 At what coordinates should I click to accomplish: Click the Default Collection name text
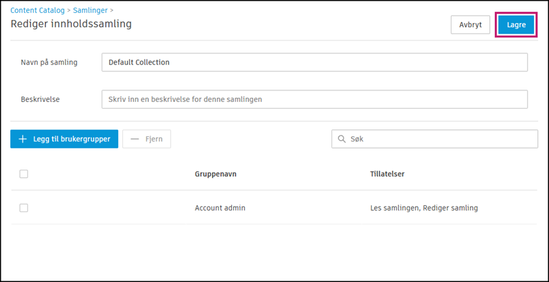[139, 62]
